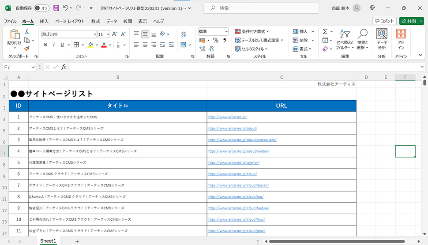Click the borders icon
The image size is (428, 245).
(76, 45)
